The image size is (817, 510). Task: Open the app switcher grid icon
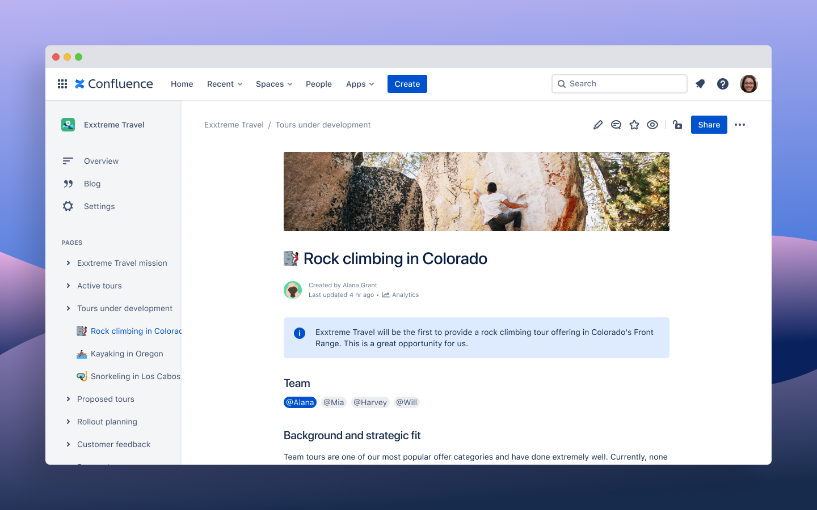[x=62, y=84]
